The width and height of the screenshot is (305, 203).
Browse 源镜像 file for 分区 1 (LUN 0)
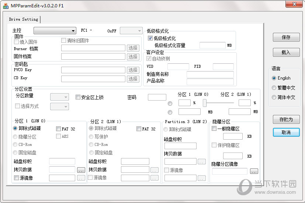(x=81, y=178)
